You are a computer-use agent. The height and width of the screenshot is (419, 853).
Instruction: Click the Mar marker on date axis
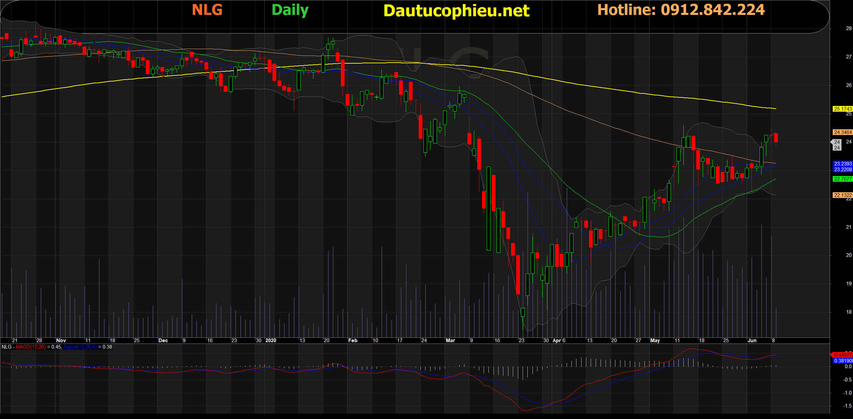coord(450,340)
